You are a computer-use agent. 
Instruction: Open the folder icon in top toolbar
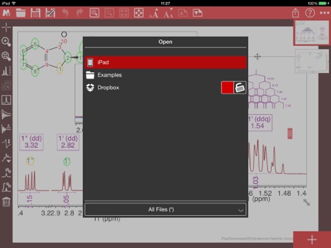coord(21,13)
